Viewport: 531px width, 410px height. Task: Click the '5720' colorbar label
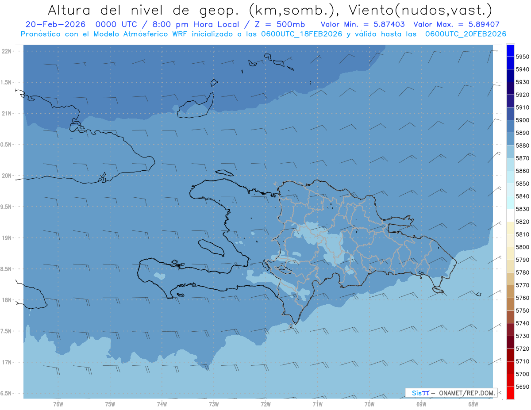click(523, 349)
